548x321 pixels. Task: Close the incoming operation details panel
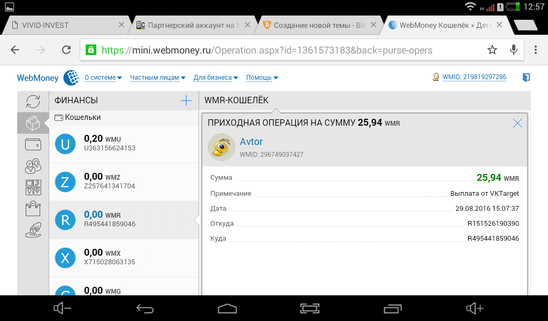coord(517,123)
